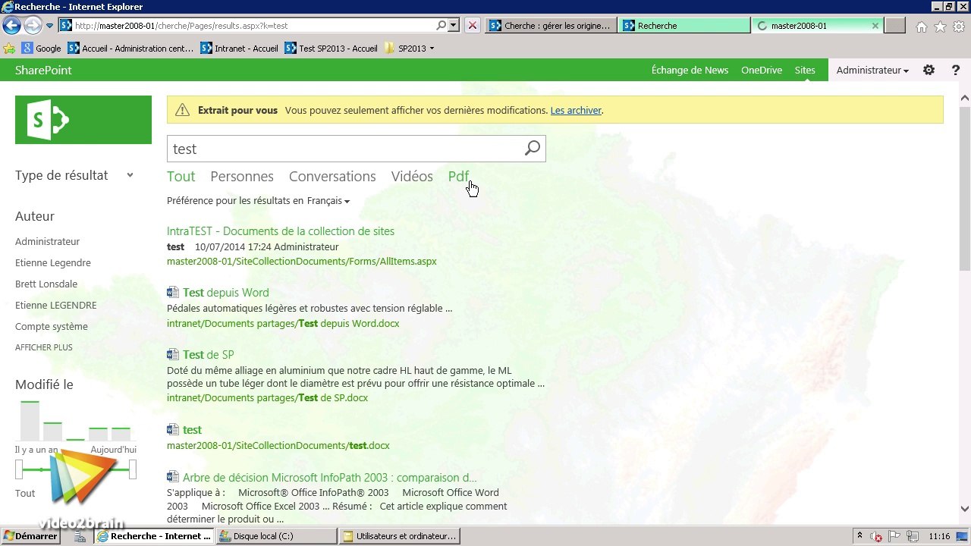Open 'Arbre de décision Microsoft InfoPath 2003' result
The image size is (971, 546).
tap(330, 478)
